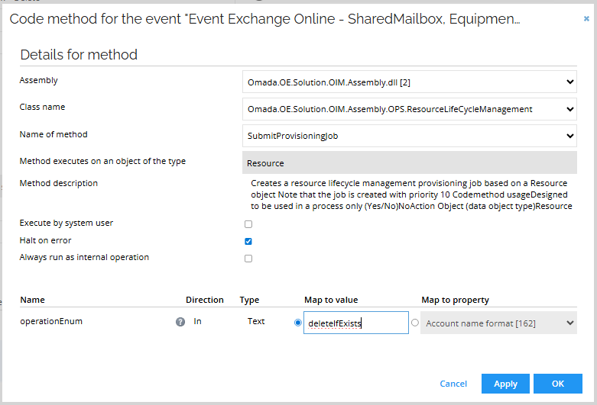Expand the Class name dropdown

pos(409,109)
